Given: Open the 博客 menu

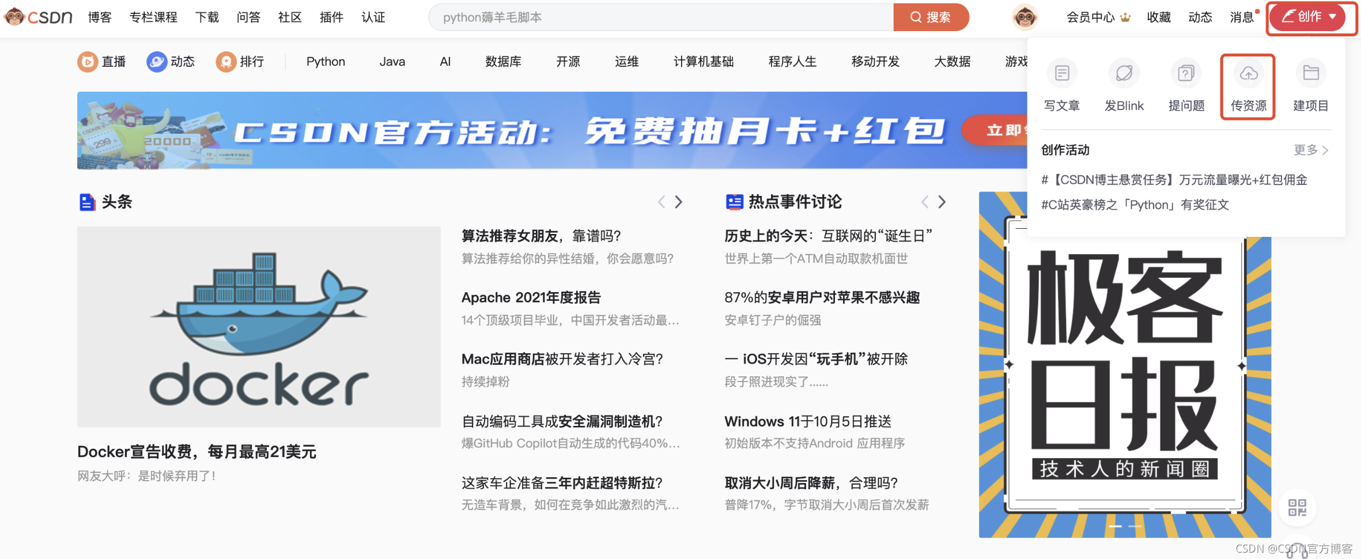Looking at the screenshot, I should (x=100, y=17).
